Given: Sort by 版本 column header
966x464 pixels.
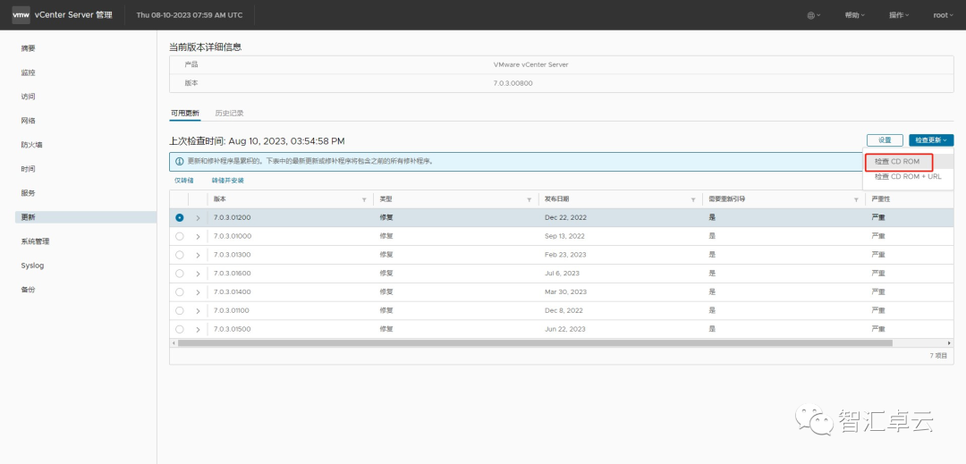Looking at the screenshot, I should (219, 199).
